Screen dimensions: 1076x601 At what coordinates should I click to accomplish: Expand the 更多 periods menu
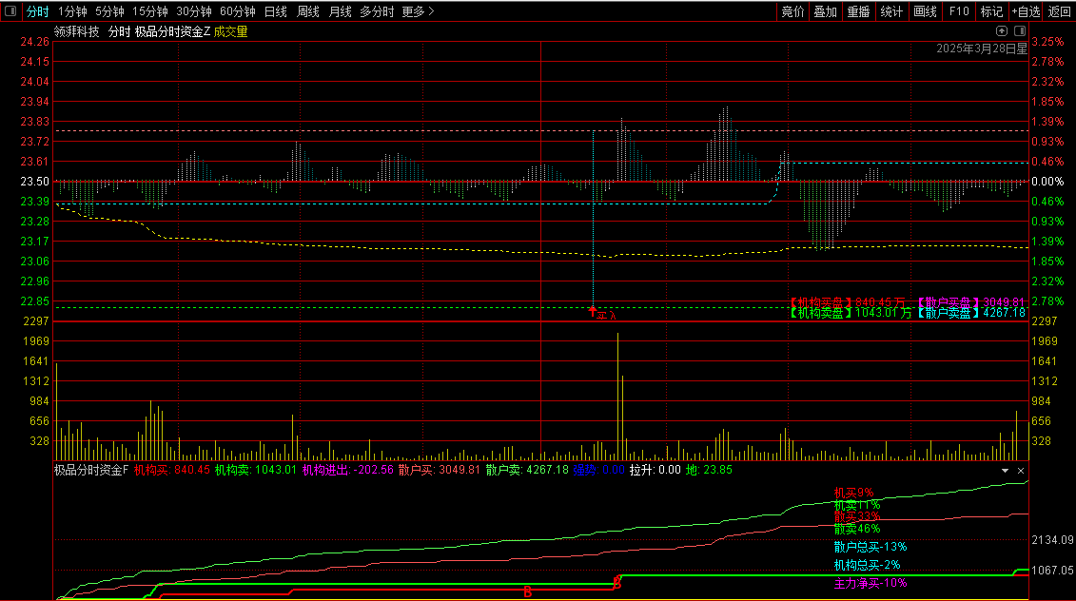[418, 11]
